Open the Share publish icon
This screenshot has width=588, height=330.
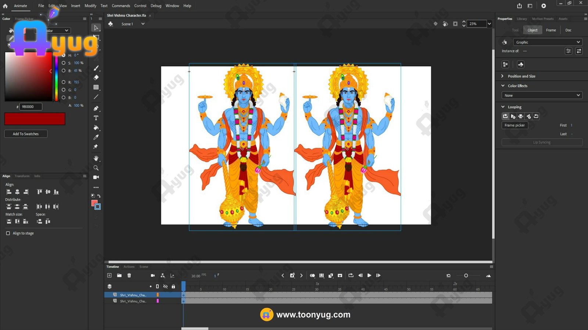tap(519, 6)
